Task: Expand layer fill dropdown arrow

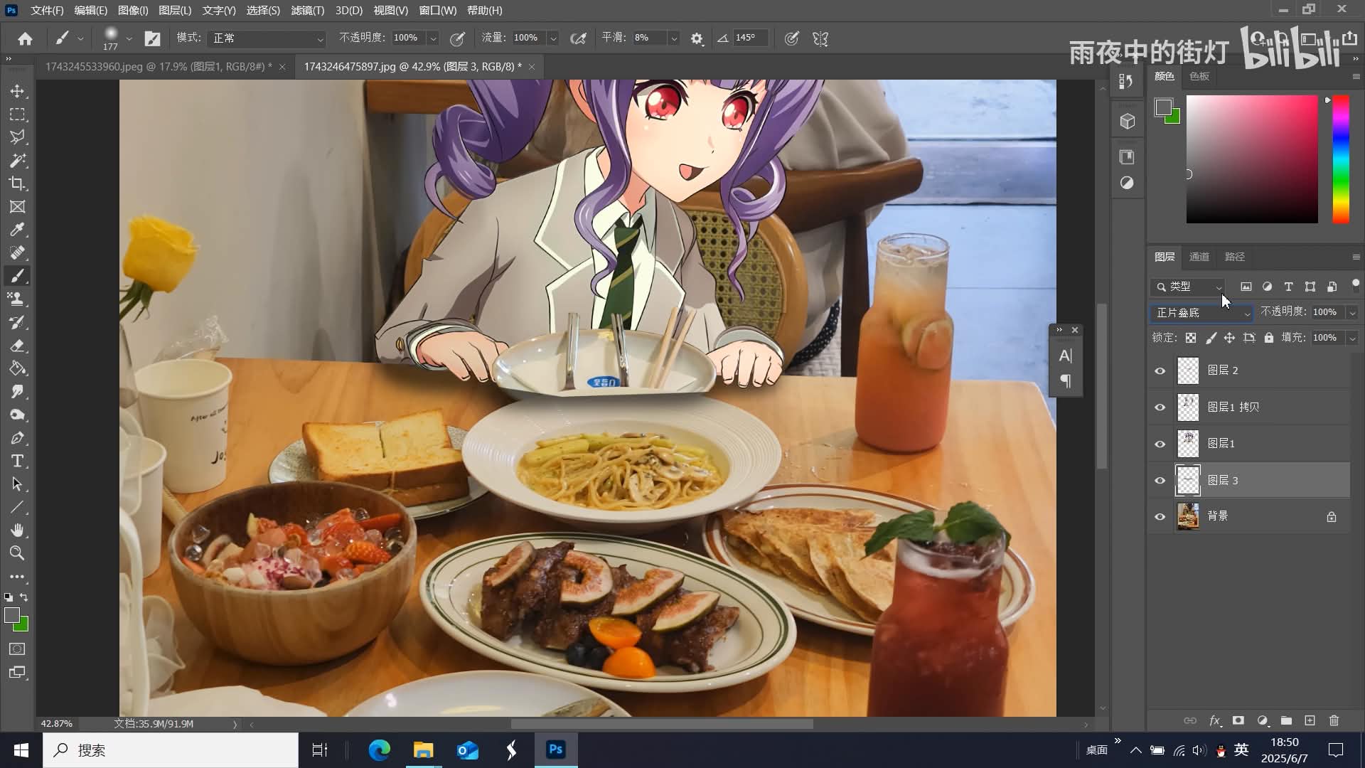Action: (1352, 338)
